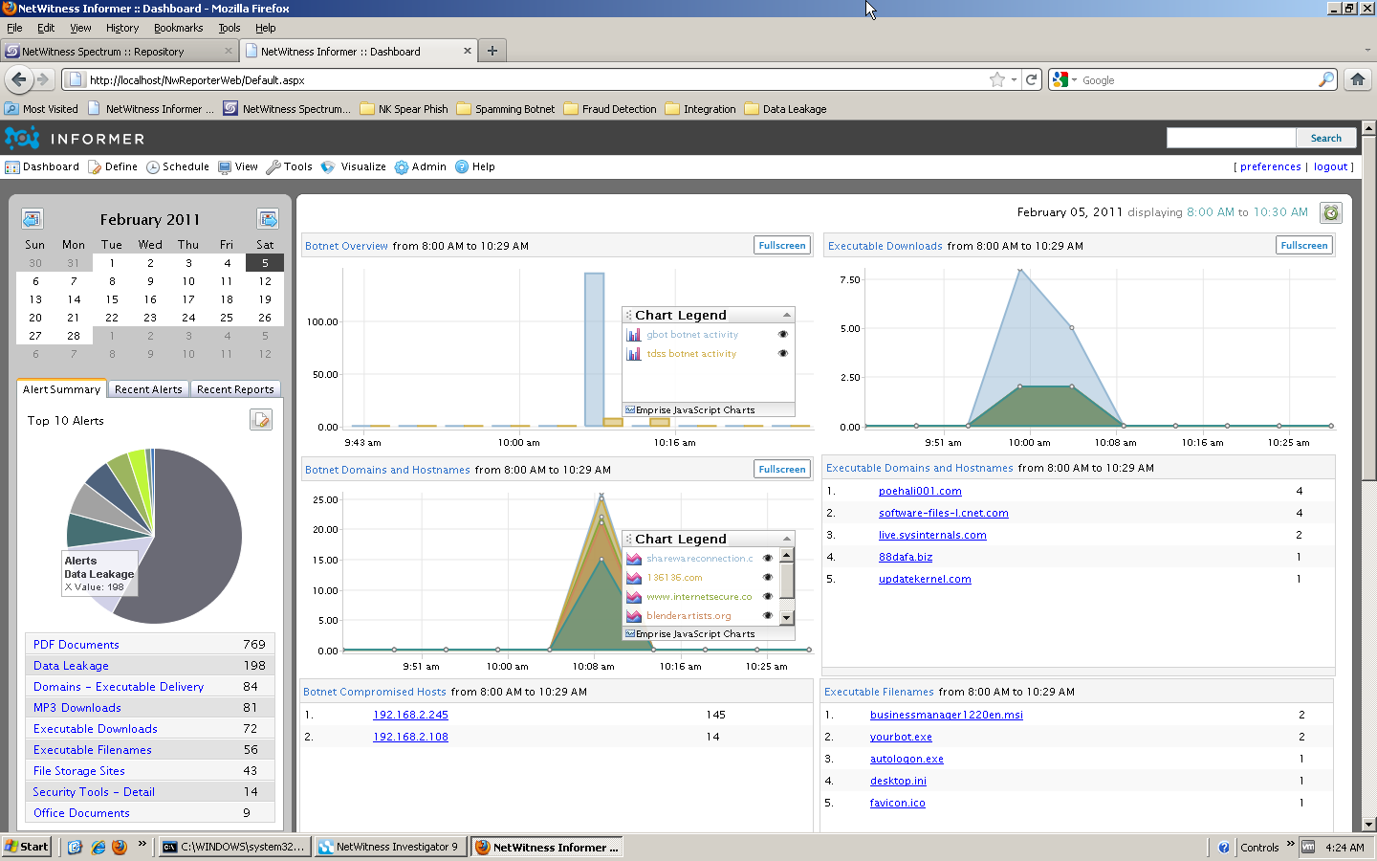Select the Alert Summary tab

(x=61, y=389)
